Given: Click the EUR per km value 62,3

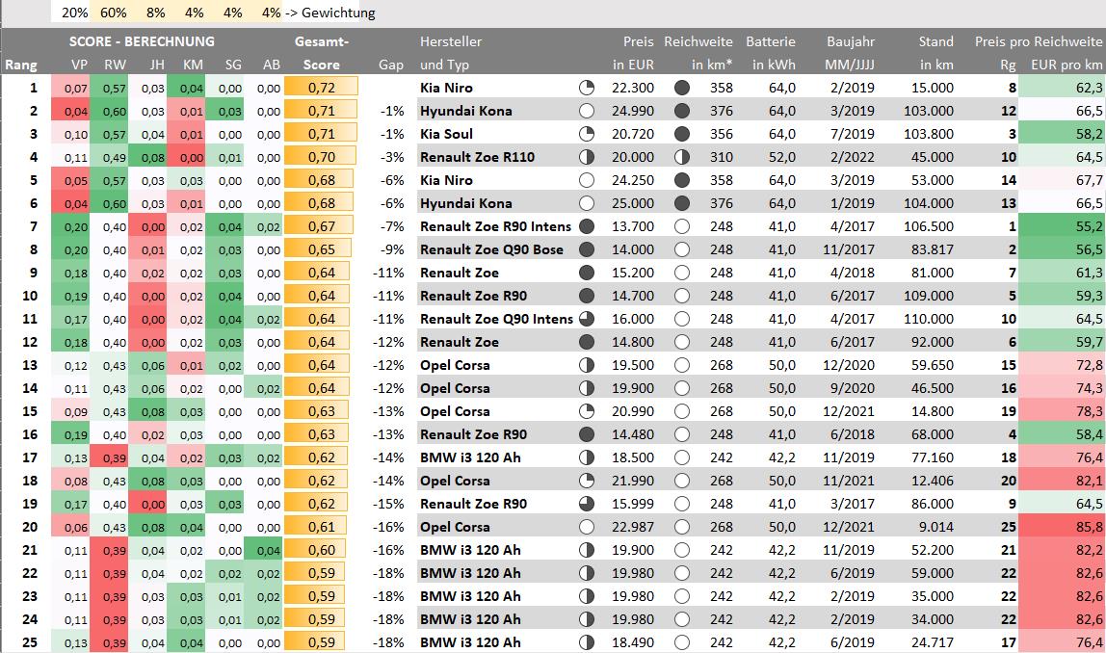Looking at the screenshot, I should tap(1063, 89).
